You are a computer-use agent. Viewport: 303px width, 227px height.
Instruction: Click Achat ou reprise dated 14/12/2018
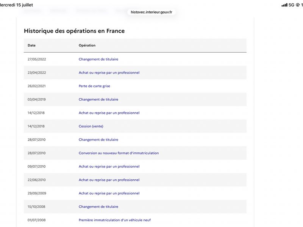tap(109, 113)
